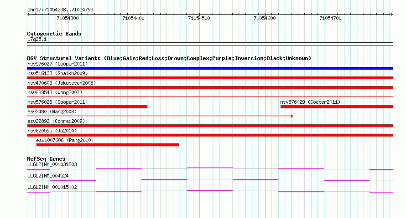
Task: Click the 71054700 ruler position
Action: pyautogui.click(x=330, y=18)
